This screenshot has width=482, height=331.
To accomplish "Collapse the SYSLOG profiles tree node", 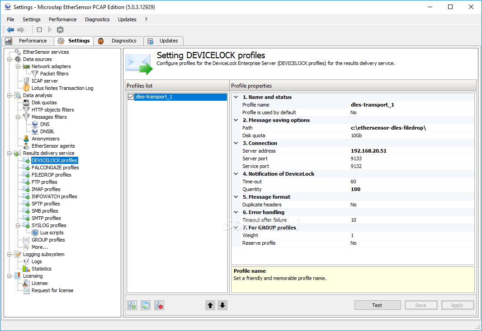I will (x=18, y=225).
